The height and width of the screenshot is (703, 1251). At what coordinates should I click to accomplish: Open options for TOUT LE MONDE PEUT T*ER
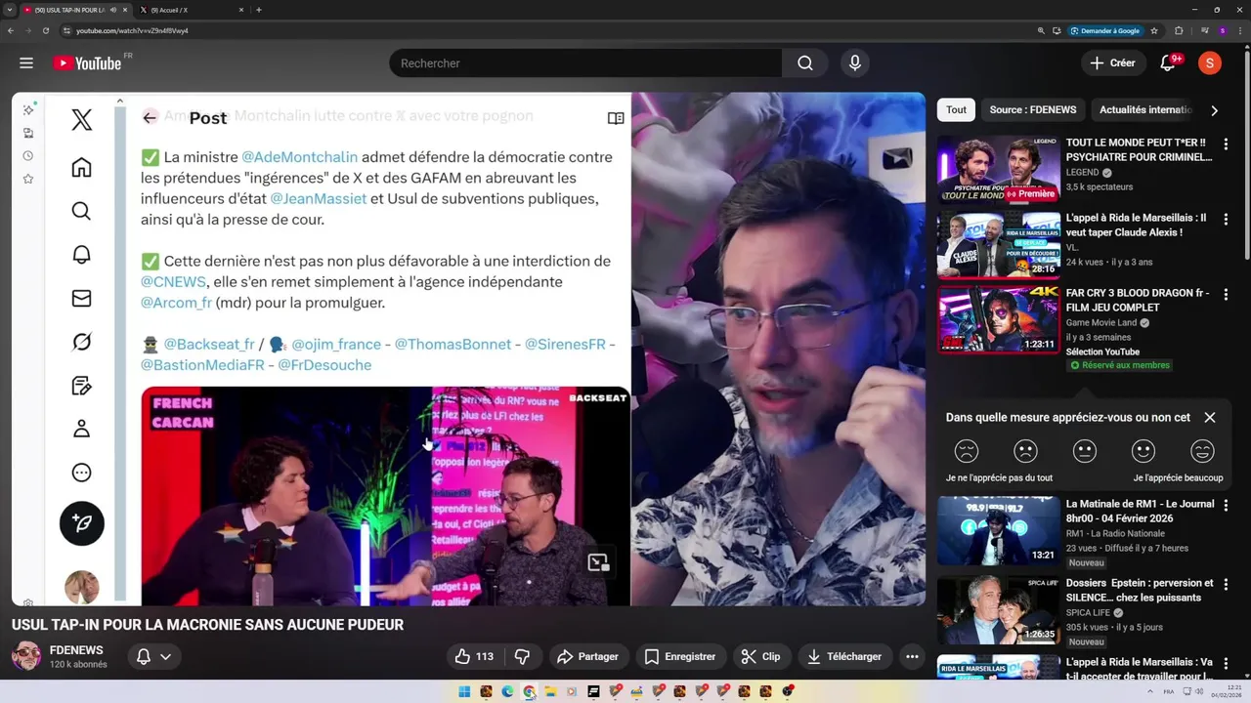coord(1226,144)
